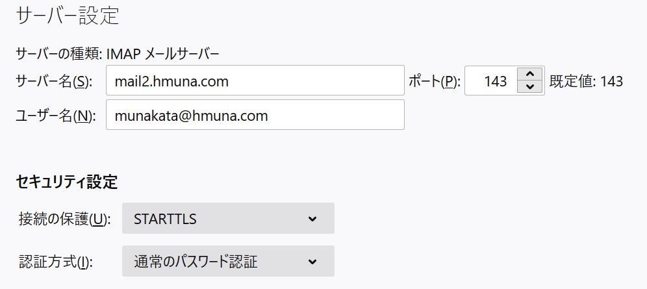647x289 pixels.
Task: Click the 通常のパスワード認証 selected value text
Action: coord(196,262)
